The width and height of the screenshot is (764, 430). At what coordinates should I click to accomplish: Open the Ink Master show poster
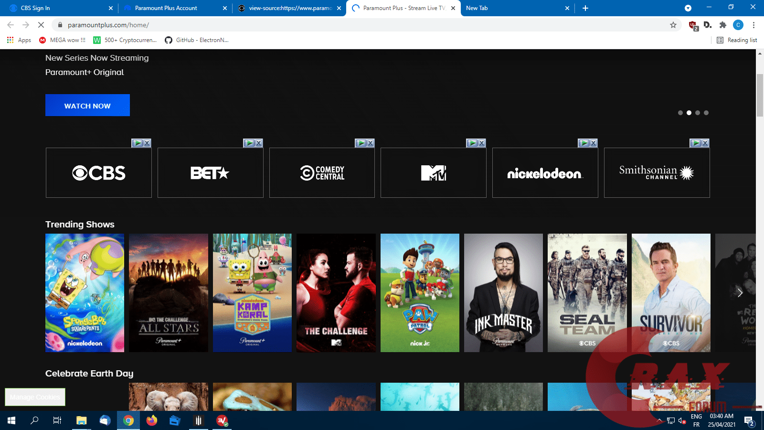tap(503, 293)
